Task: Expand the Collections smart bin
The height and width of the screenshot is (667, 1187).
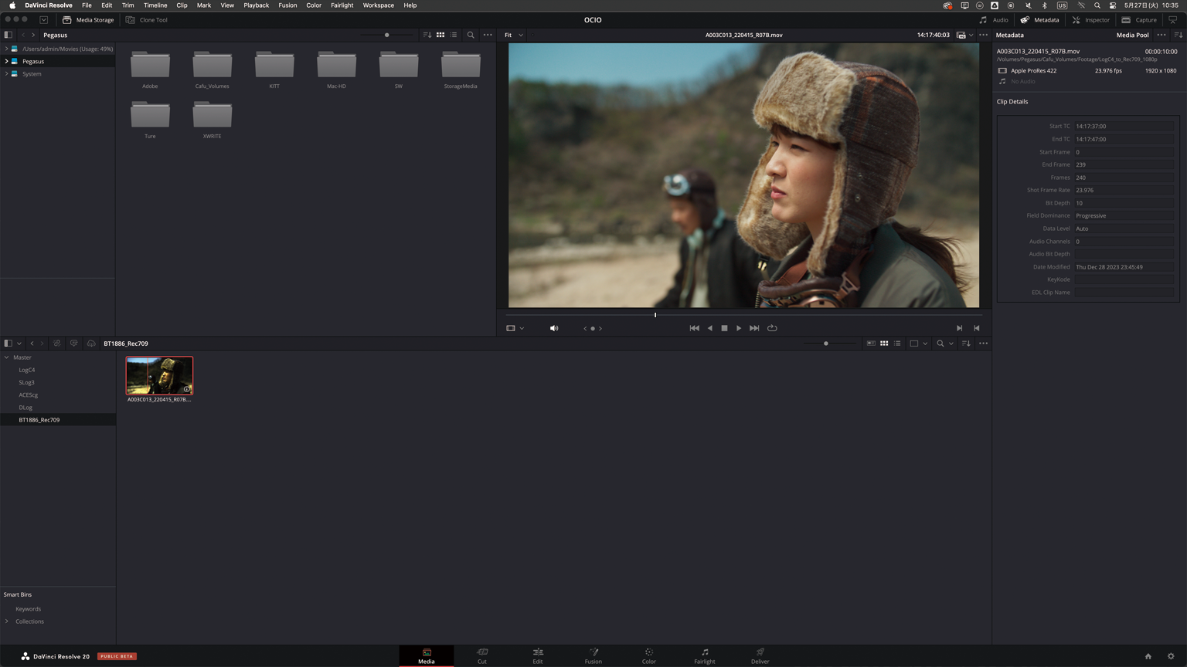Action: [7, 621]
